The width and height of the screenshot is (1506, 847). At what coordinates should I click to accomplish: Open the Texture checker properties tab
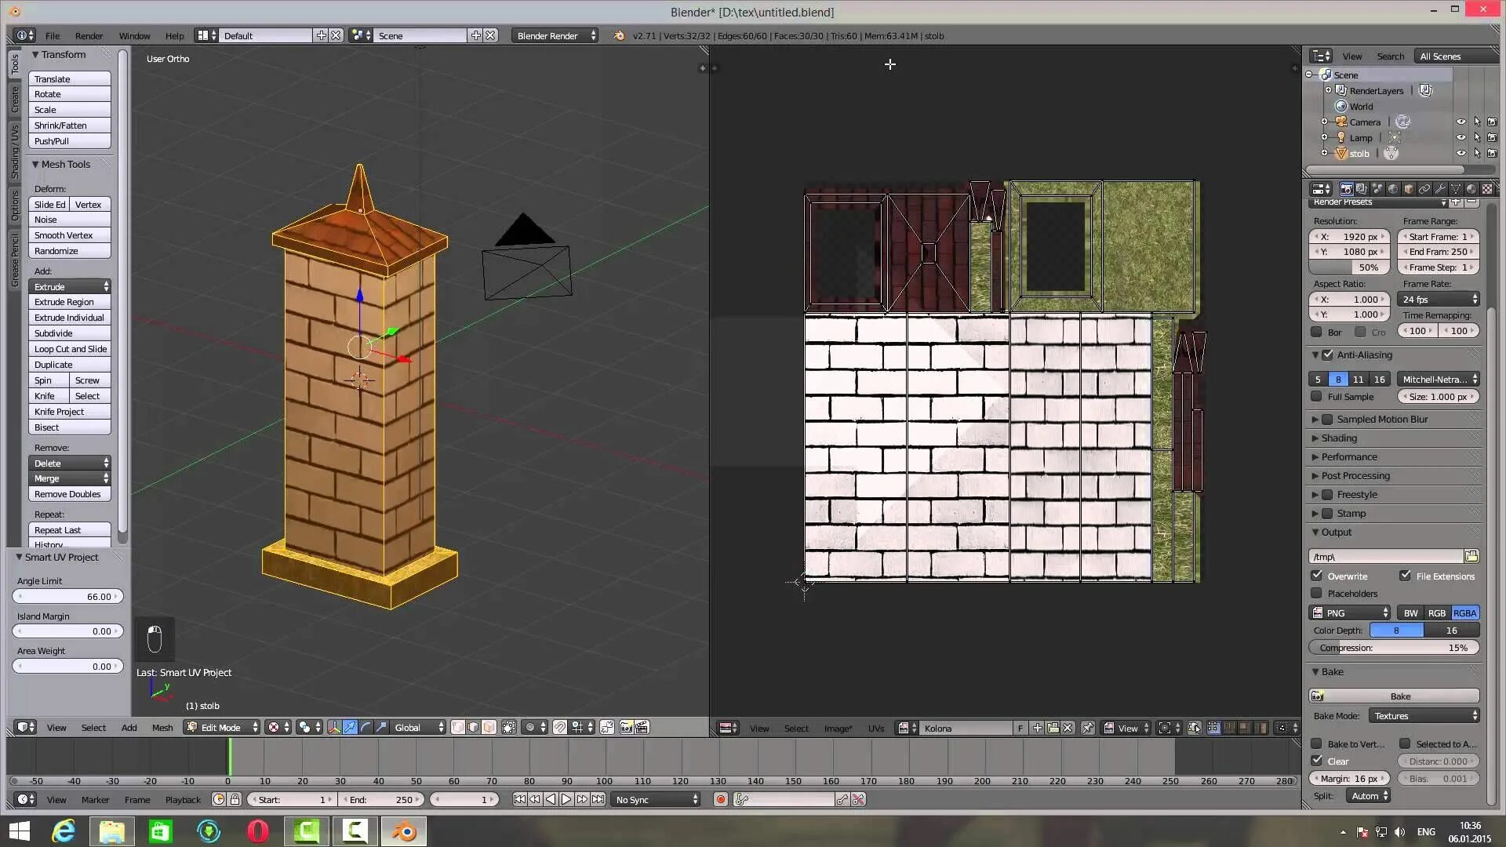(1487, 189)
